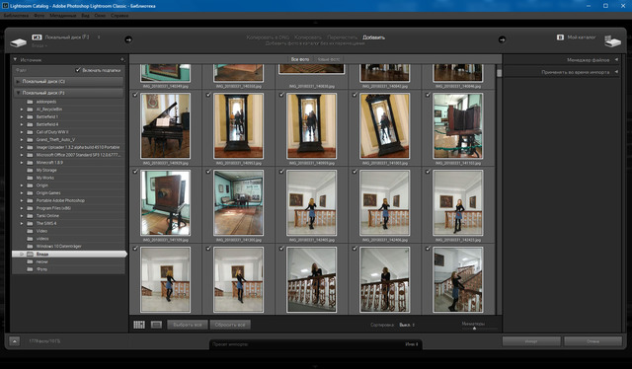632x369 pixels.
Task: Open source Локальный диск (F:) selector dropdown
Action: [72, 37]
